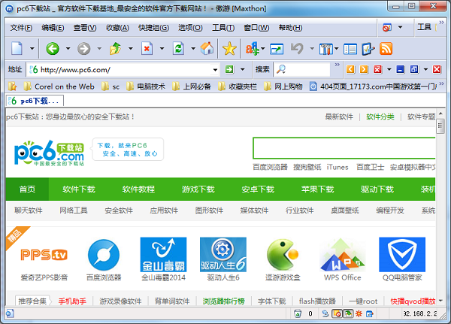Image resolution: width=451 pixels, height=324 pixels.
Task: Select the pc6下载 browser tab
Action: [x=35, y=101]
